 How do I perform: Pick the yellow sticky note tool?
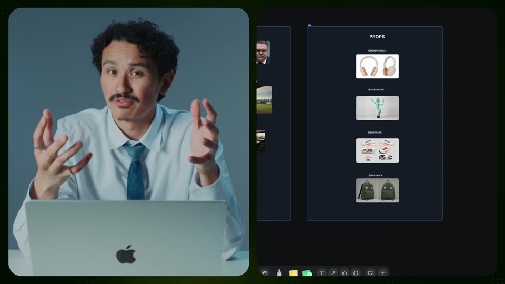pos(293,273)
